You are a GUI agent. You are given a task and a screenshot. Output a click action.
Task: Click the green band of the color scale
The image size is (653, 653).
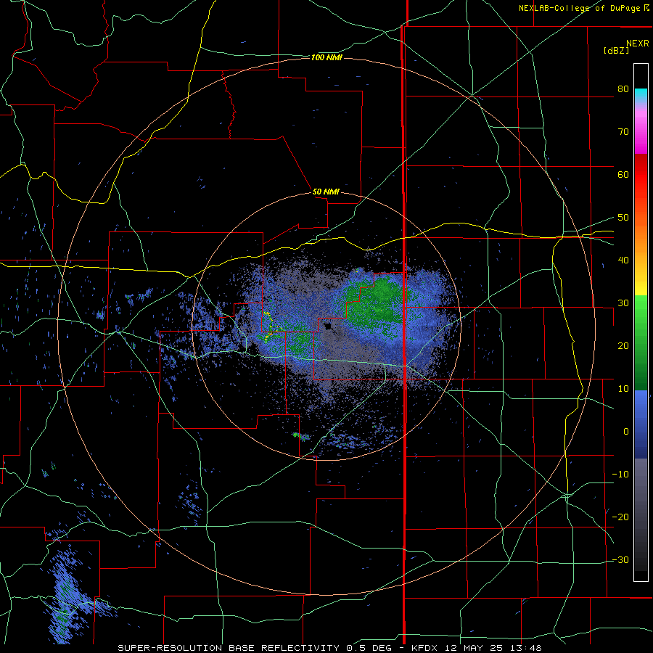(x=641, y=342)
